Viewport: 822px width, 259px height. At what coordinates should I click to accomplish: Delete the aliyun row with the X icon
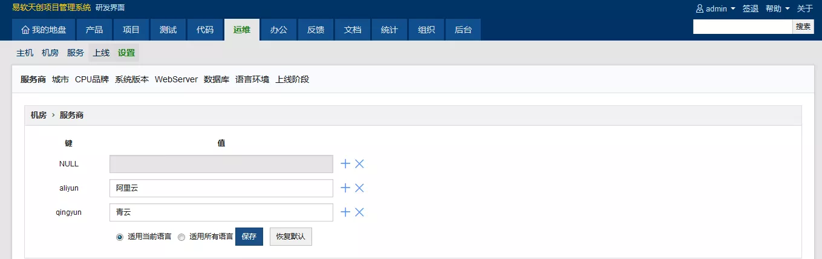point(359,188)
